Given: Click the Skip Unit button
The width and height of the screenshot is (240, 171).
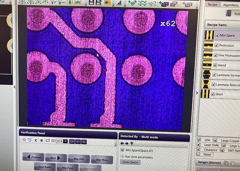Looking at the screenshot, I should pyautogui.click(x=79, y=159).
